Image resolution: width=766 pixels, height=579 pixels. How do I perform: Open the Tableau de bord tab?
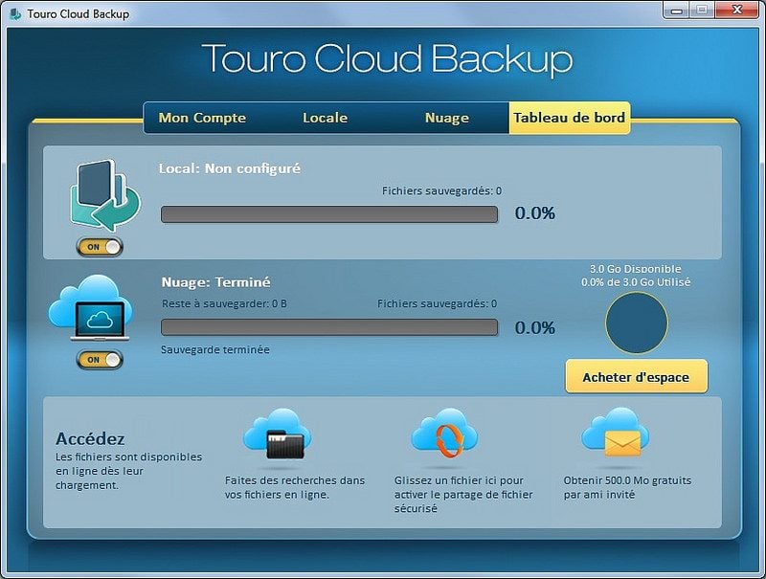[569, 118]
